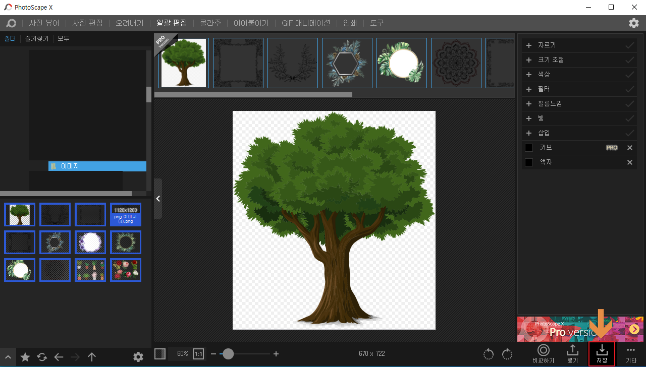Image resolution: width=646 pixels, height=367 pixels.
Task: Toggle the checkmark for 필터
Action: pyautogui.click(x=630, y=89)
